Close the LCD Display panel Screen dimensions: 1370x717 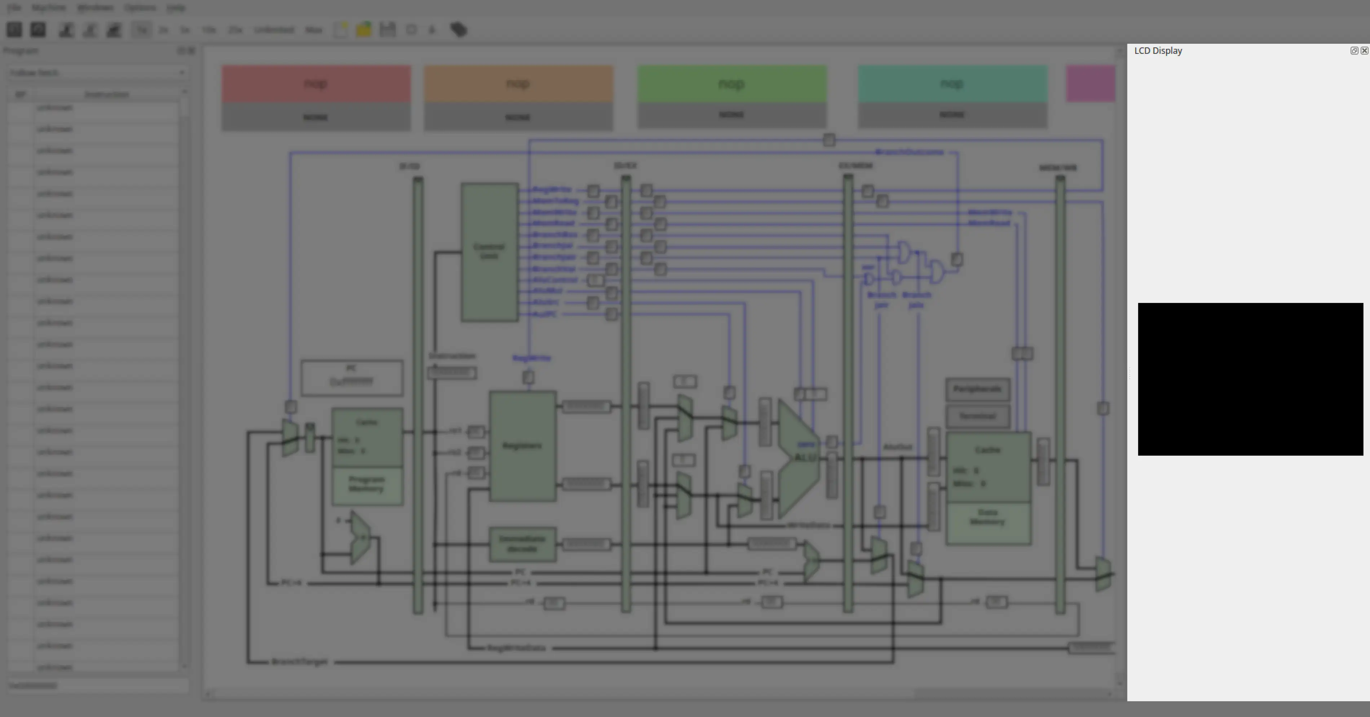1364,50
